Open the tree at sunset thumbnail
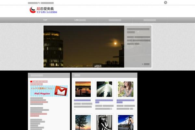The image size is (195, 130). click(83, 123)
